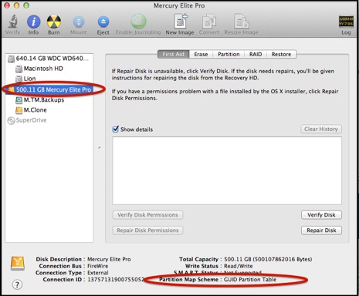Screen dimensions: 359x296
Task: Switch to the Erase tab
Action: (201, 54)
